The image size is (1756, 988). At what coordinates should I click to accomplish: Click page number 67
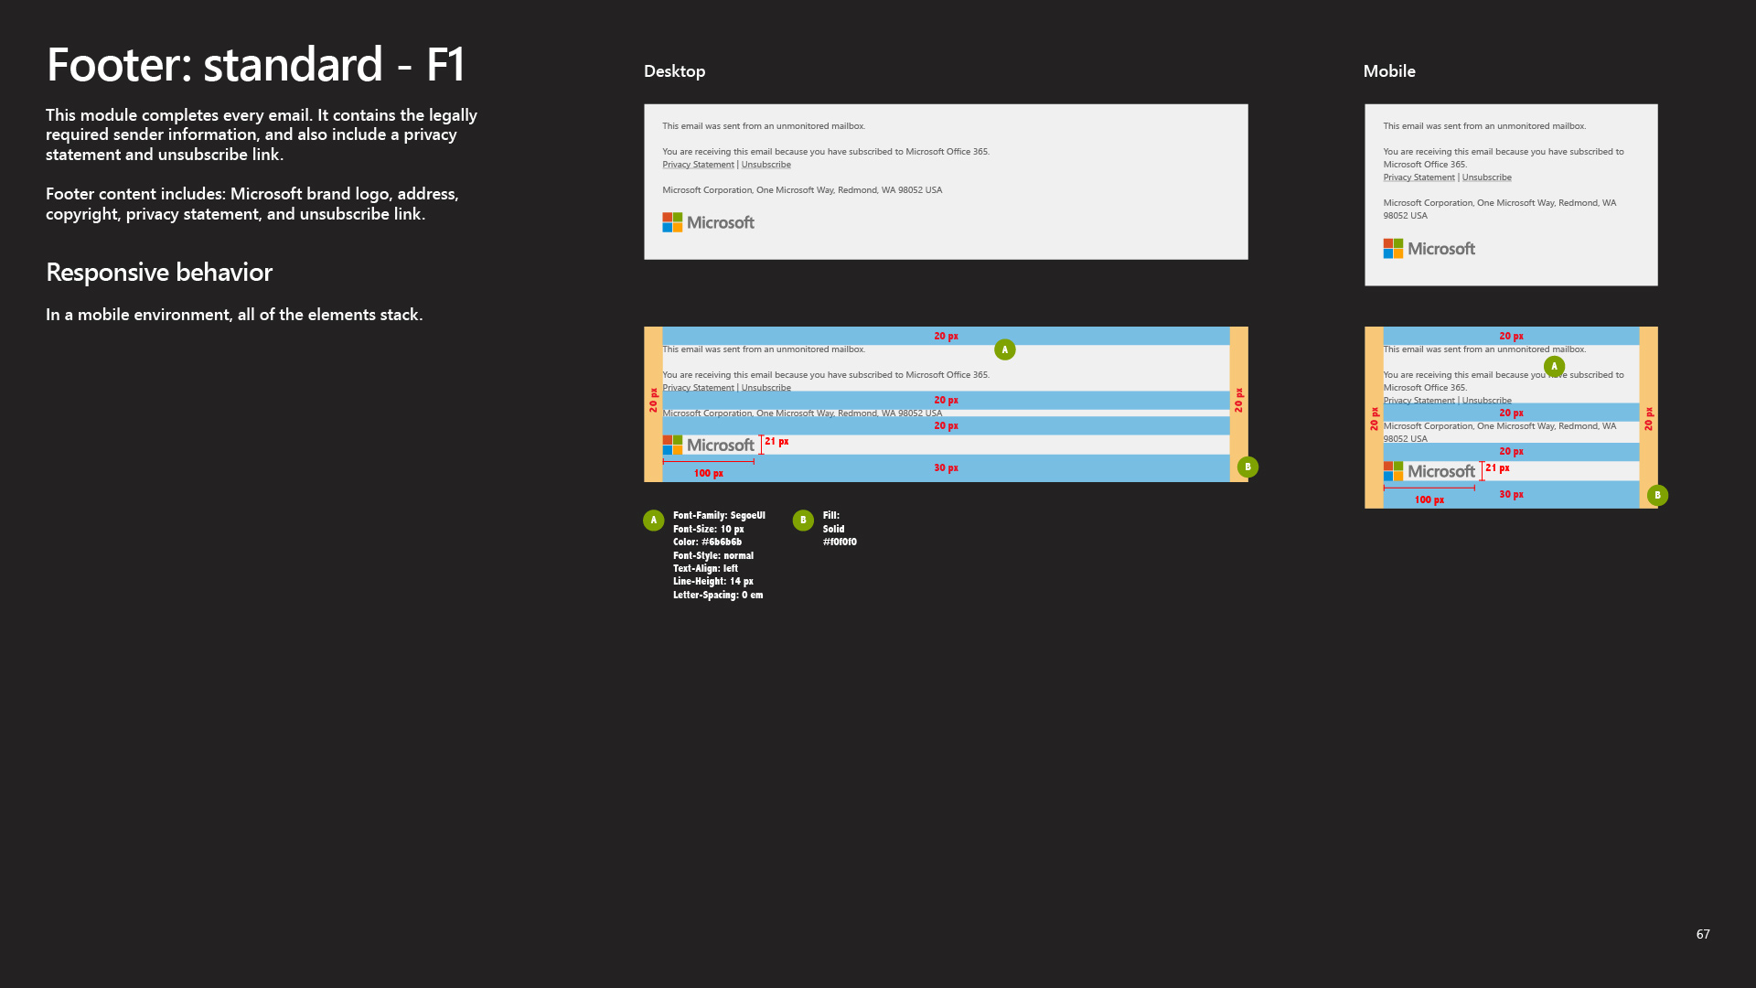click(x=1702, y=934)
